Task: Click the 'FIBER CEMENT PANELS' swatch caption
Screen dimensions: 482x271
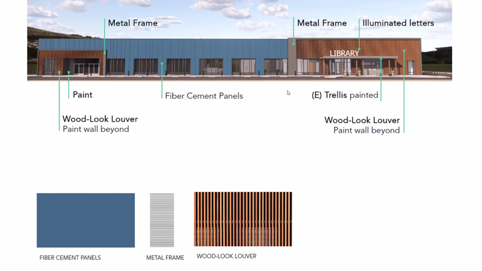Action: point(70,258)
